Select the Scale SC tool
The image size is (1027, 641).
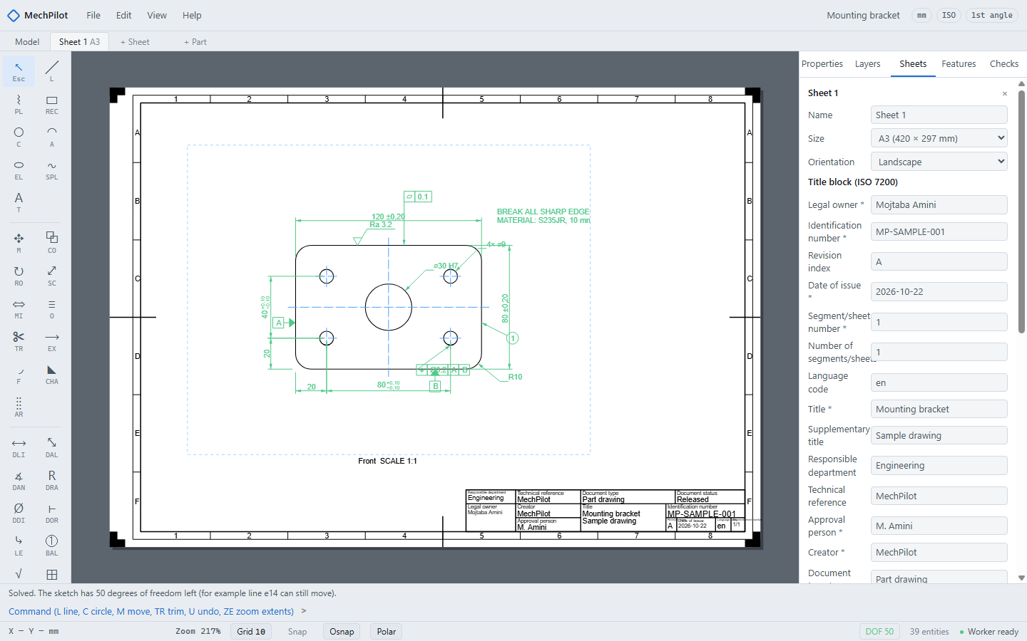52,276
